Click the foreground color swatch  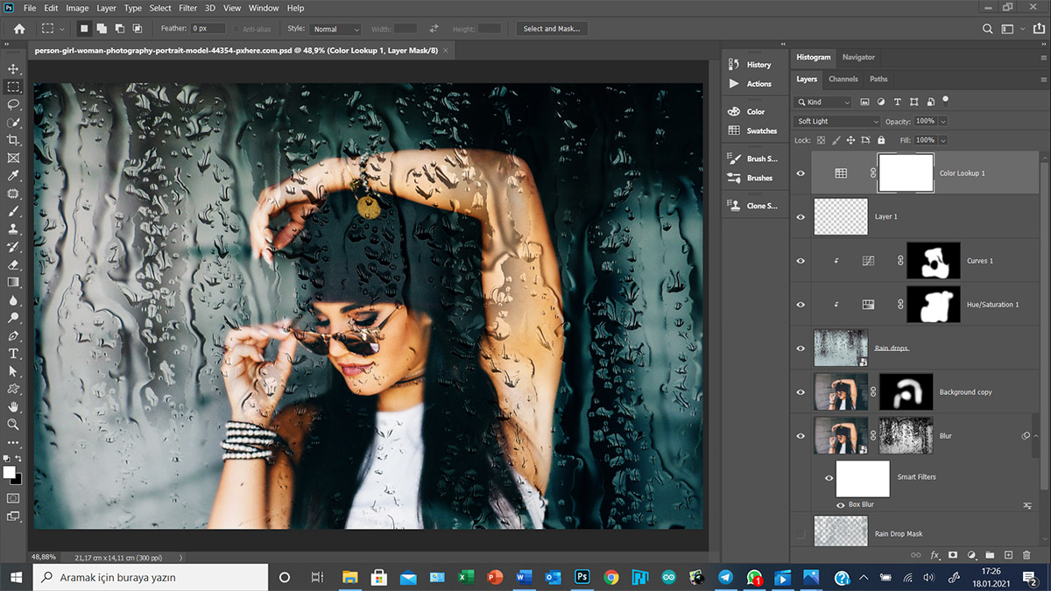tap(10, 473)
